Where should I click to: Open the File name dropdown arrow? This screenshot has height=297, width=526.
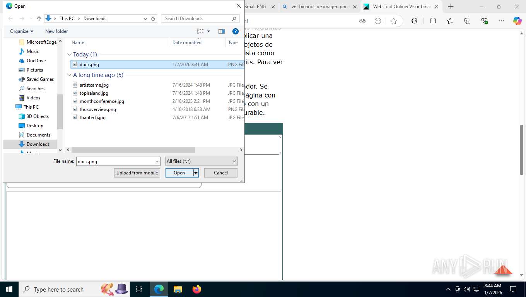157,161
